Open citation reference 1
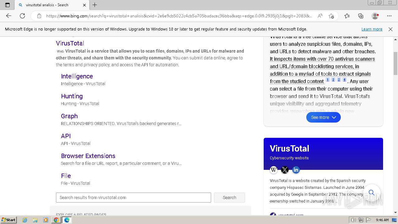Viewport: 398px width, 224px height. [327, 80]
